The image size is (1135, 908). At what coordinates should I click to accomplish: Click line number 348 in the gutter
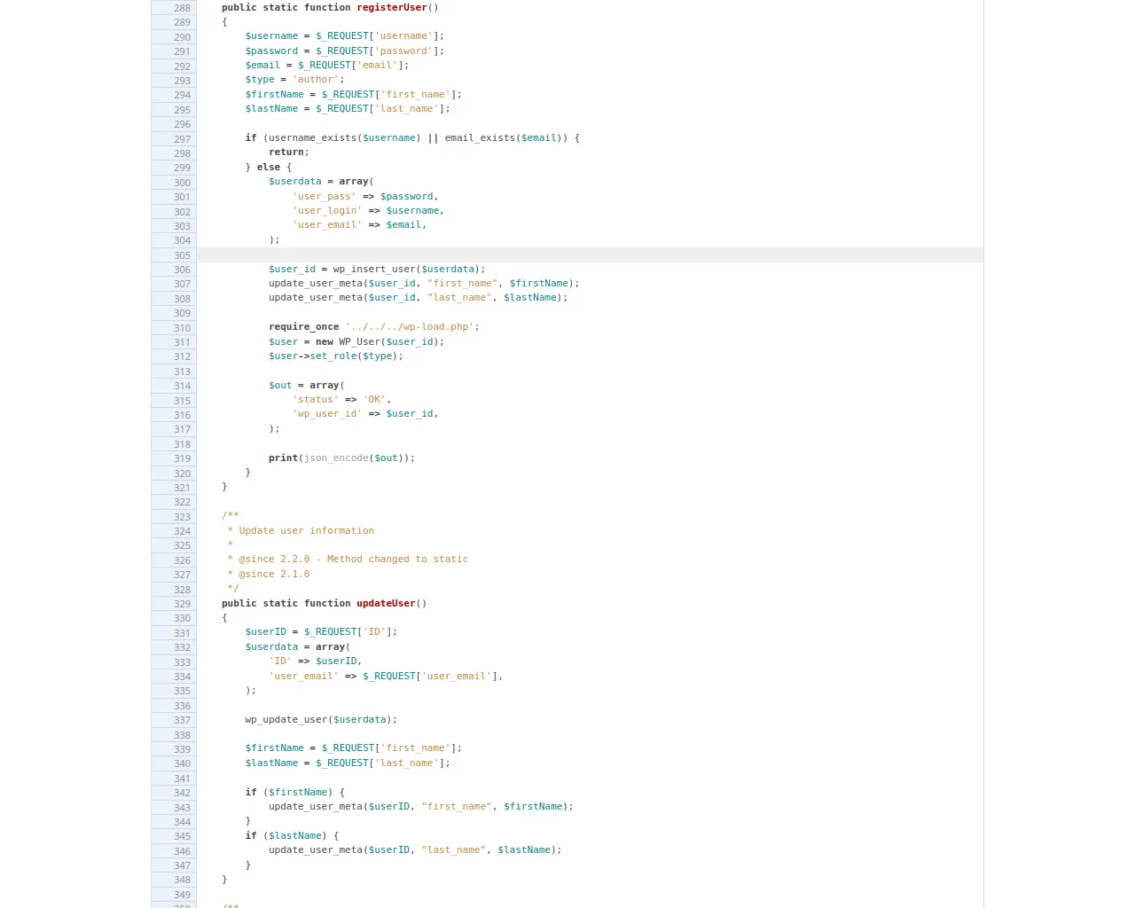(182, 880)
